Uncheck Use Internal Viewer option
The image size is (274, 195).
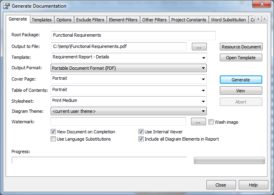coord(141,132)
